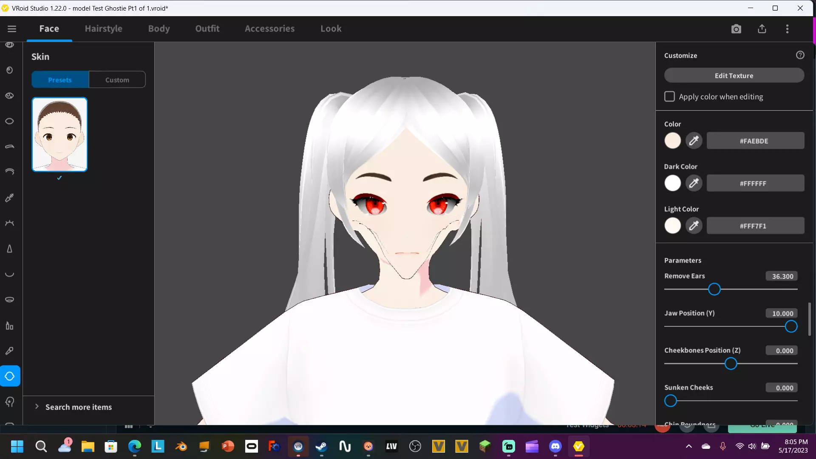This screenshot has height=459, width=816.
Task: Open Steam from the taskbar
Action: click(x=321, y=446)
